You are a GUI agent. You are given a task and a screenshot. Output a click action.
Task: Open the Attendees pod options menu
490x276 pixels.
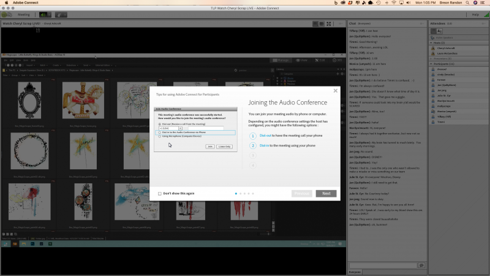coord(484,23)
